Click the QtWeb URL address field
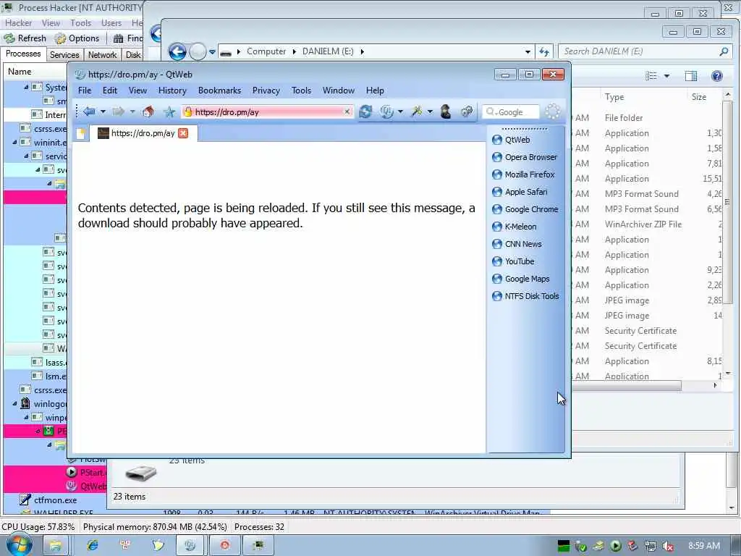The width and height of the screenshot is (741, 556). 268,112
